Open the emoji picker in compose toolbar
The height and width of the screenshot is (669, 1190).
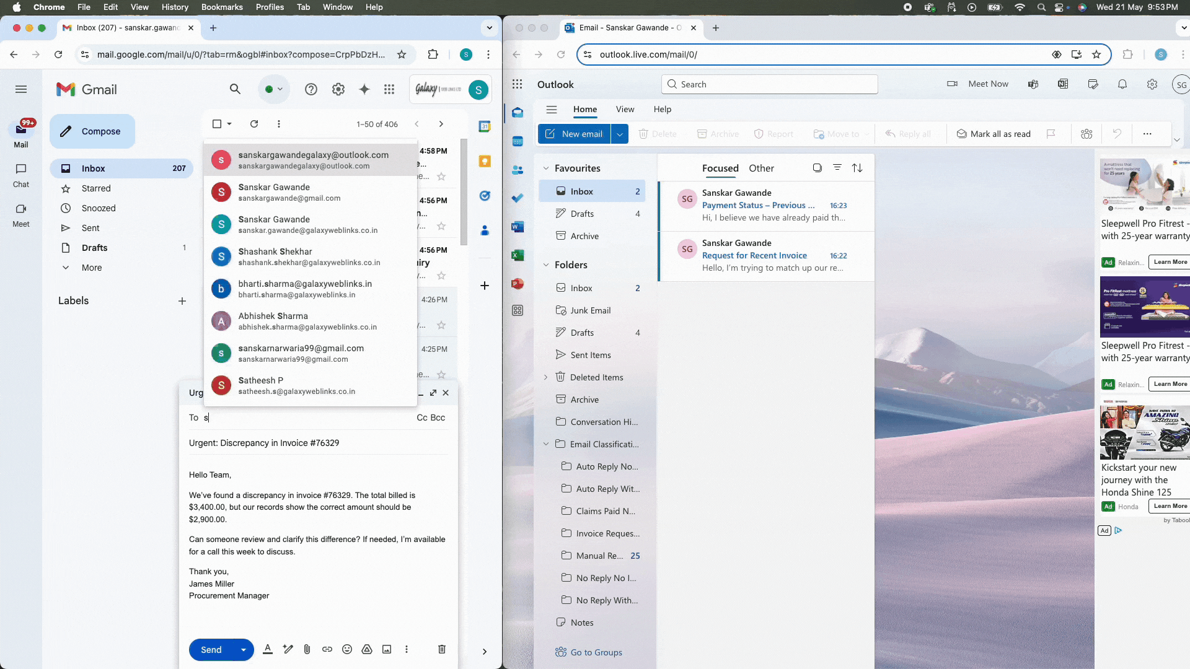[347, 649]
